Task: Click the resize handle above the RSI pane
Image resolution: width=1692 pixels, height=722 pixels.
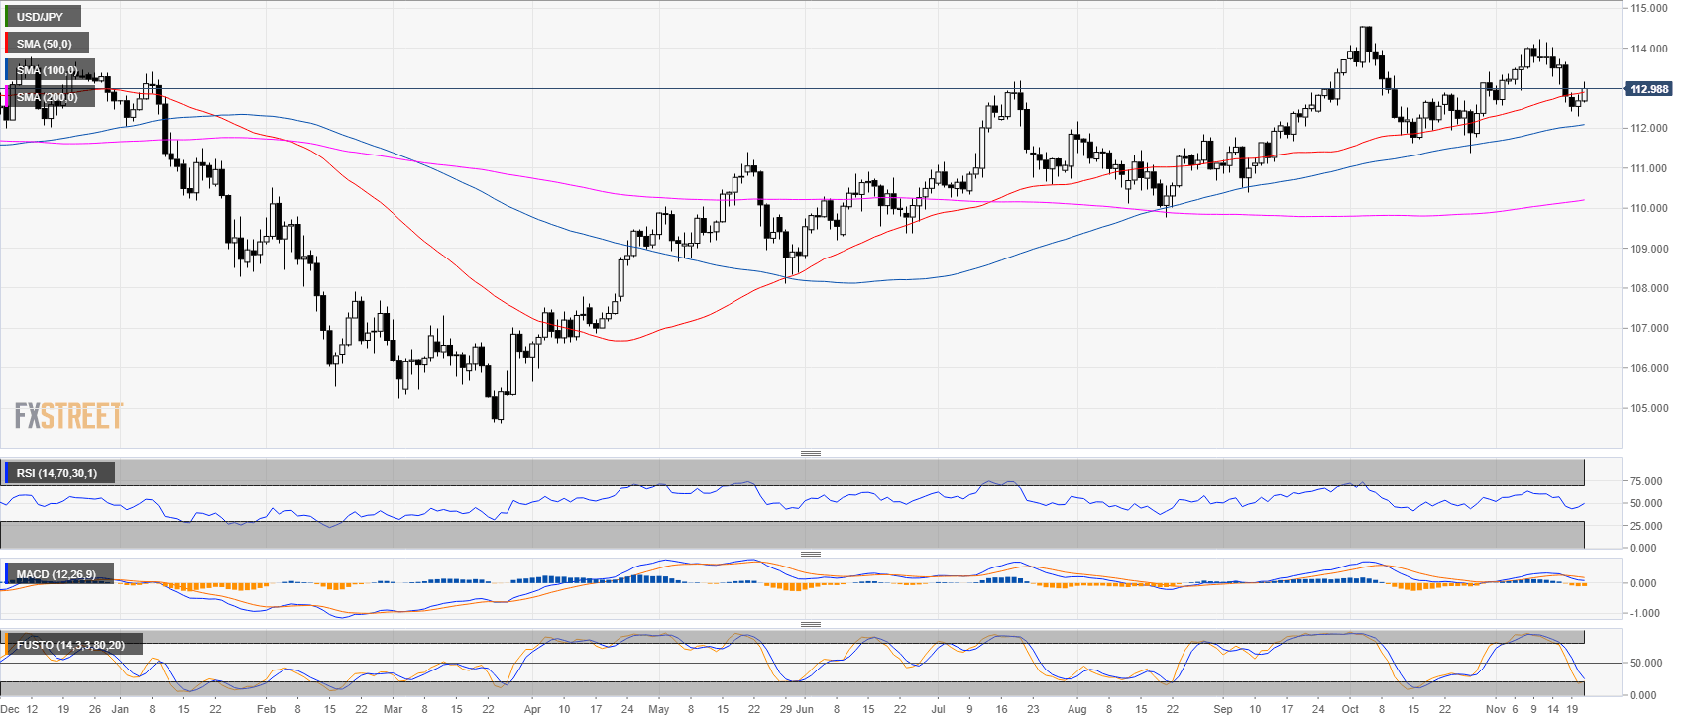Action: [810, 453]
